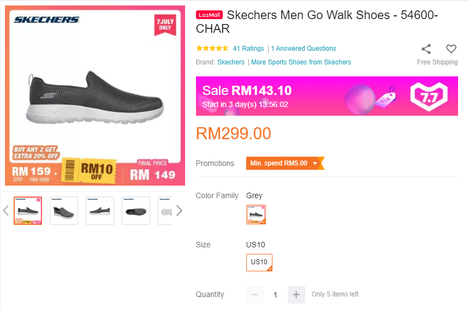Decrease quantity with minus button
Screen dimensions: 469x309
(254, 295)
